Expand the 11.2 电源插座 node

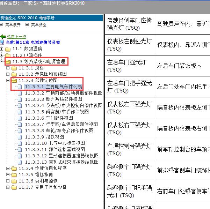tap(1, 55)
